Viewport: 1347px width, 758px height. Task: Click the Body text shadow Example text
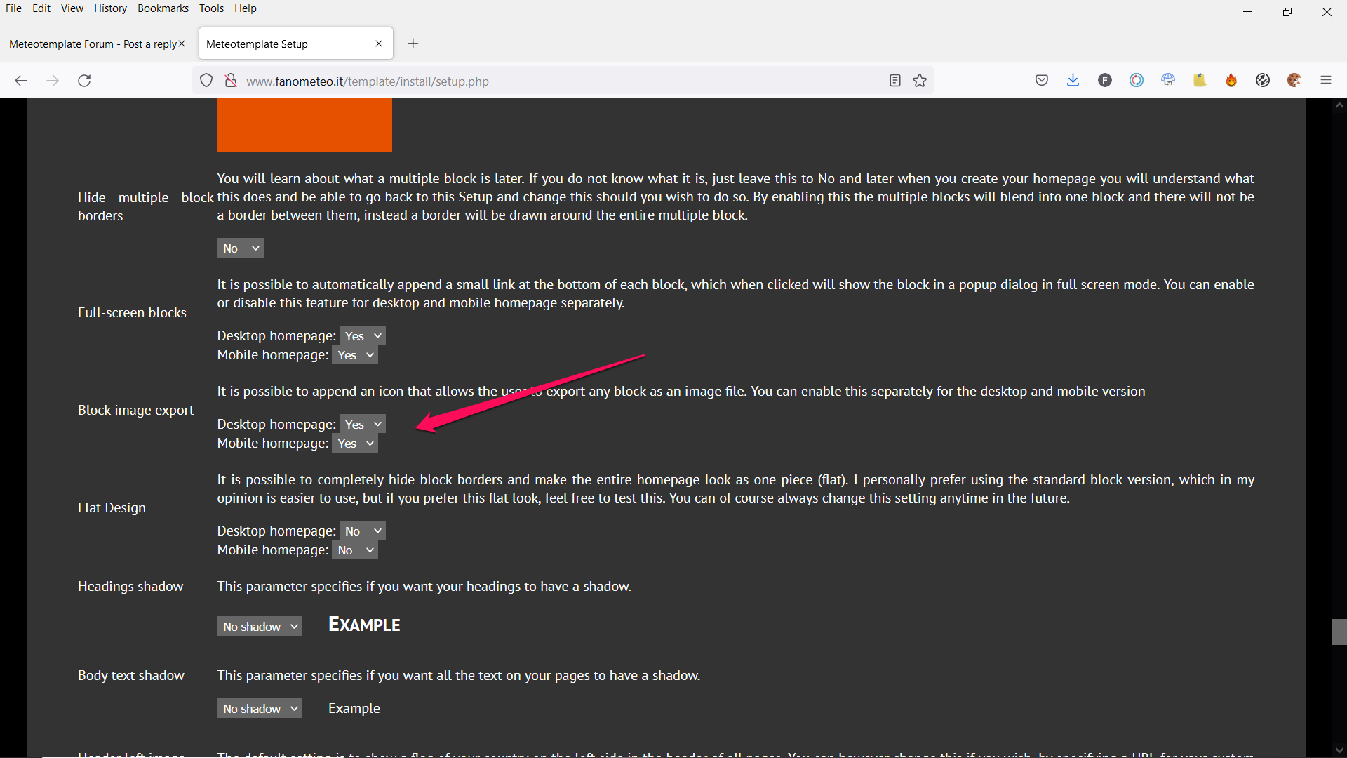[x=354, y=709]
